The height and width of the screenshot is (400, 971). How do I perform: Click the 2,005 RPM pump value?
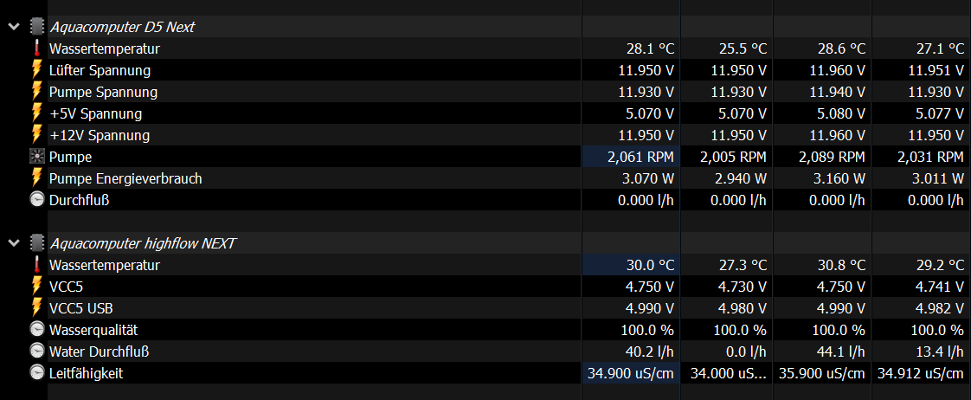pyautogui.click(x=733, y=158)
